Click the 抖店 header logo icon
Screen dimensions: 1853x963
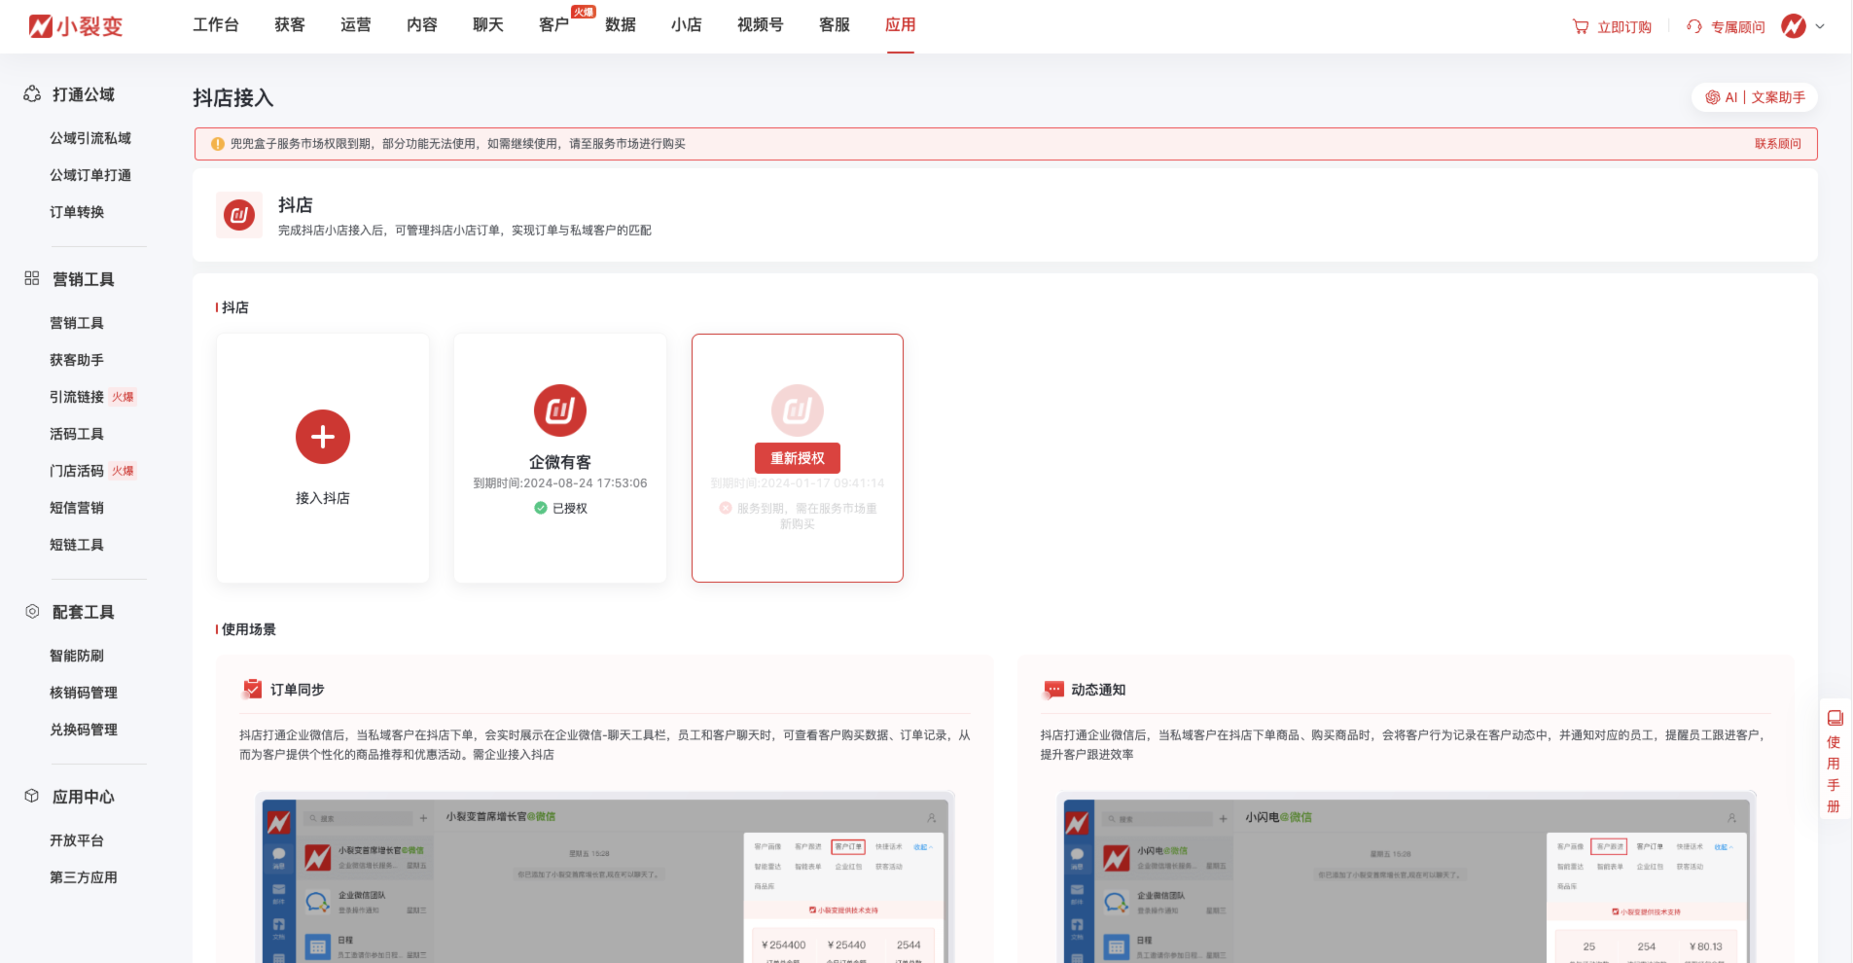[x=239, y=215]
